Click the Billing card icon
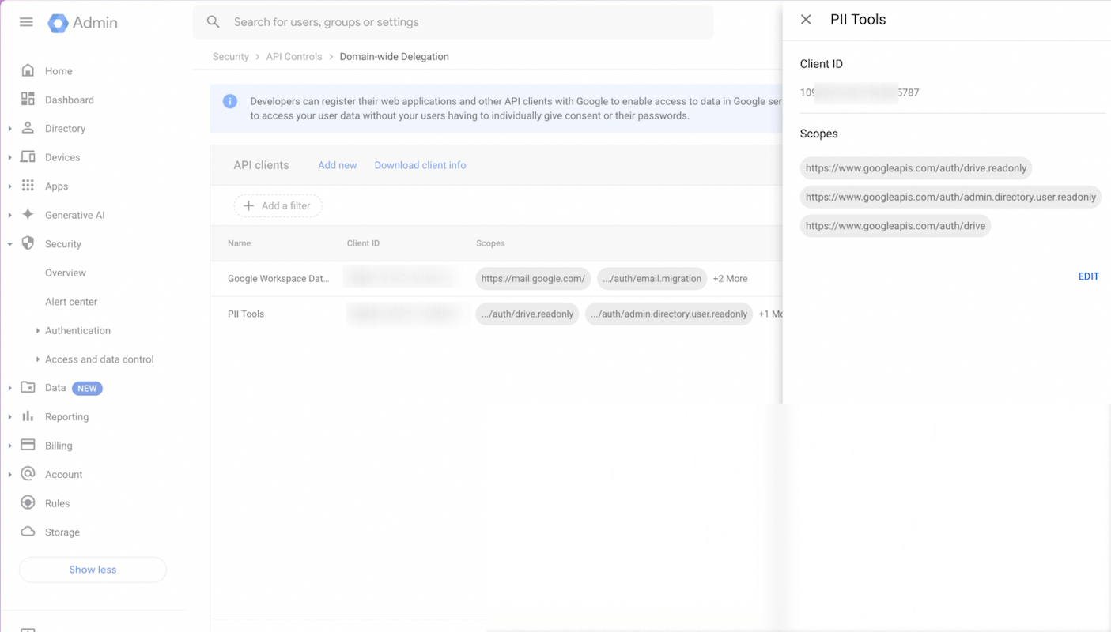This screenshot has width=1111, height=632. [28, 446]
